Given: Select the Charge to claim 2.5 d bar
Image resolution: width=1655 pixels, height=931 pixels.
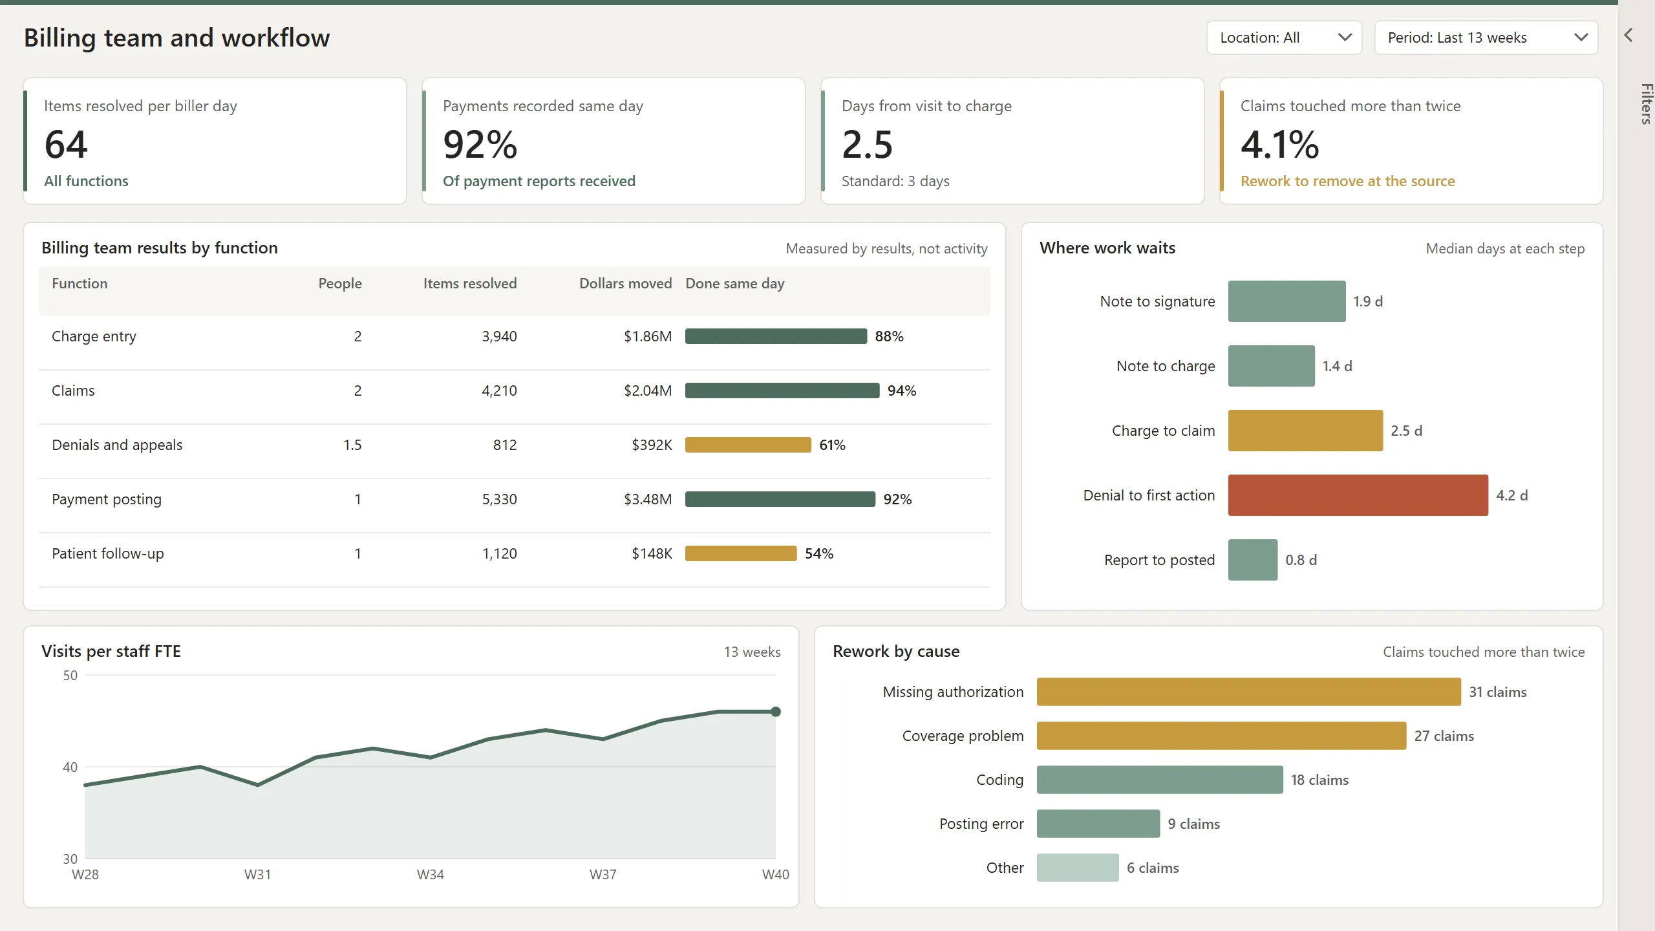Looking at the screenshot, I should (1306, 431).
